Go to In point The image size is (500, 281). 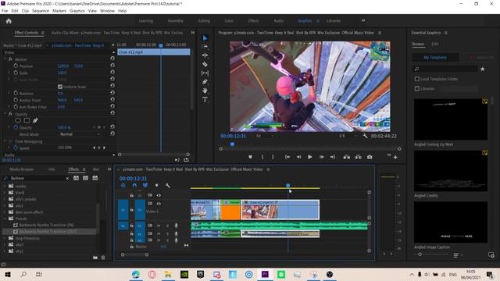[x=287, y=157]
